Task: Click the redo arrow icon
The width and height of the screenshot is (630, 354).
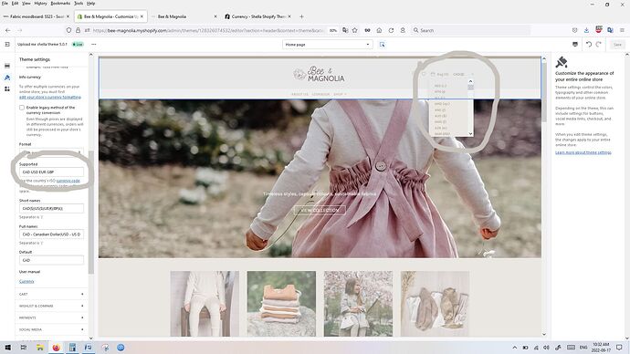Action: coord(599,45)
